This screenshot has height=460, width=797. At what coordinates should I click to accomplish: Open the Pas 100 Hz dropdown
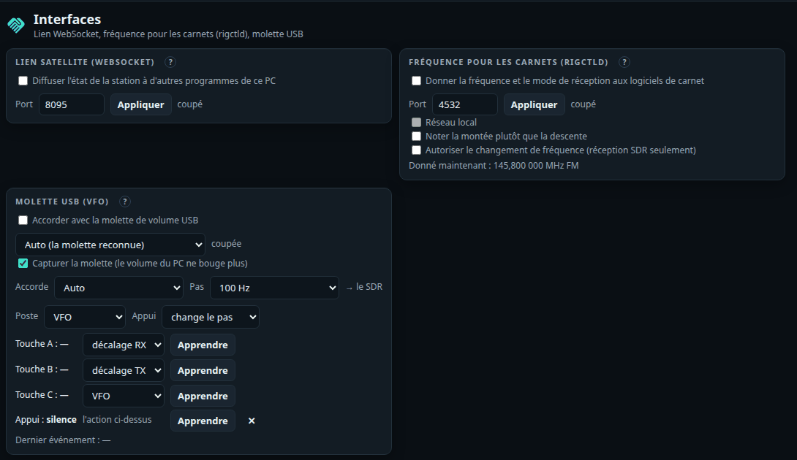point(274,288)
